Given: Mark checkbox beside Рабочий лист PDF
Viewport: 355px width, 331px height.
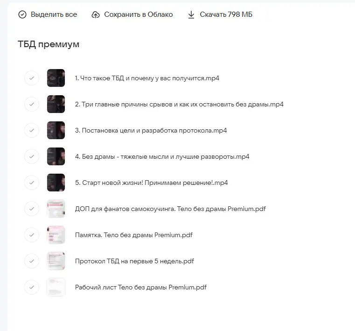Looking at the screenshot, I should tap(31, 287).
